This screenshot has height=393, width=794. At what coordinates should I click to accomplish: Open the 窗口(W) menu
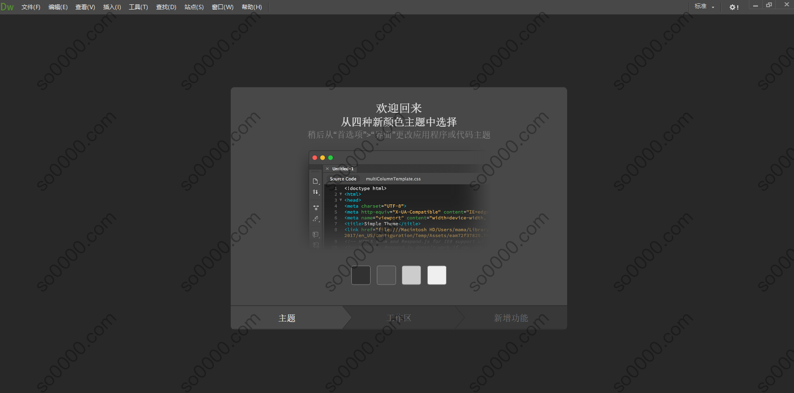click(x=223, y=7)
